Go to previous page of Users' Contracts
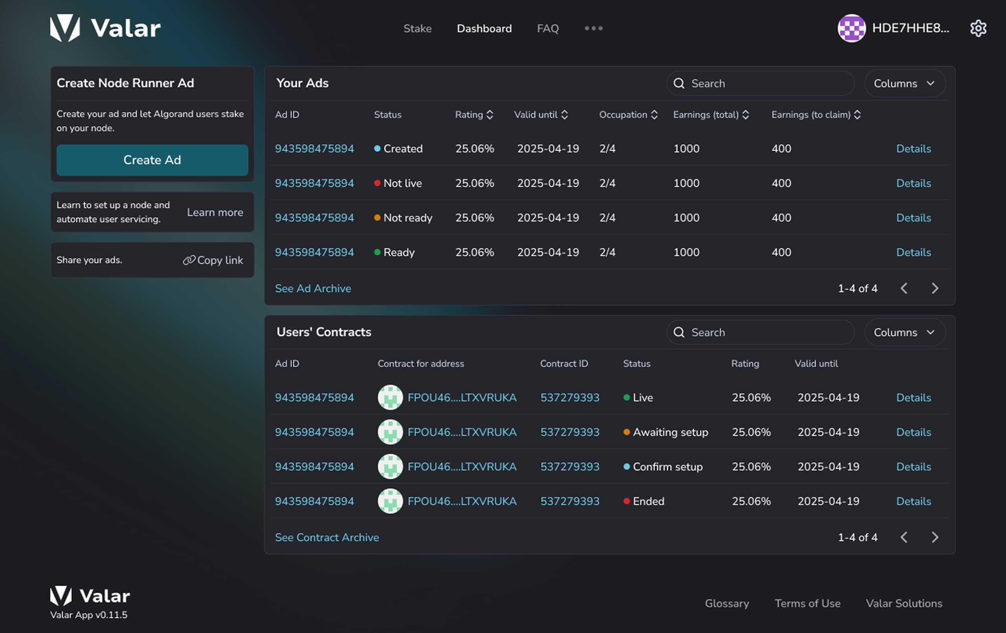Image resolution: width=1006 pixels, height=633 pixels. point(904,537)
